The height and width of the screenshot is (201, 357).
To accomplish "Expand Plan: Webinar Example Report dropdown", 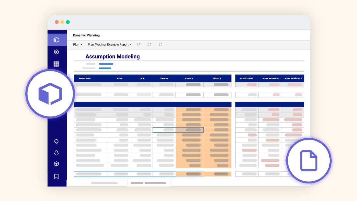I will [110, 44].
